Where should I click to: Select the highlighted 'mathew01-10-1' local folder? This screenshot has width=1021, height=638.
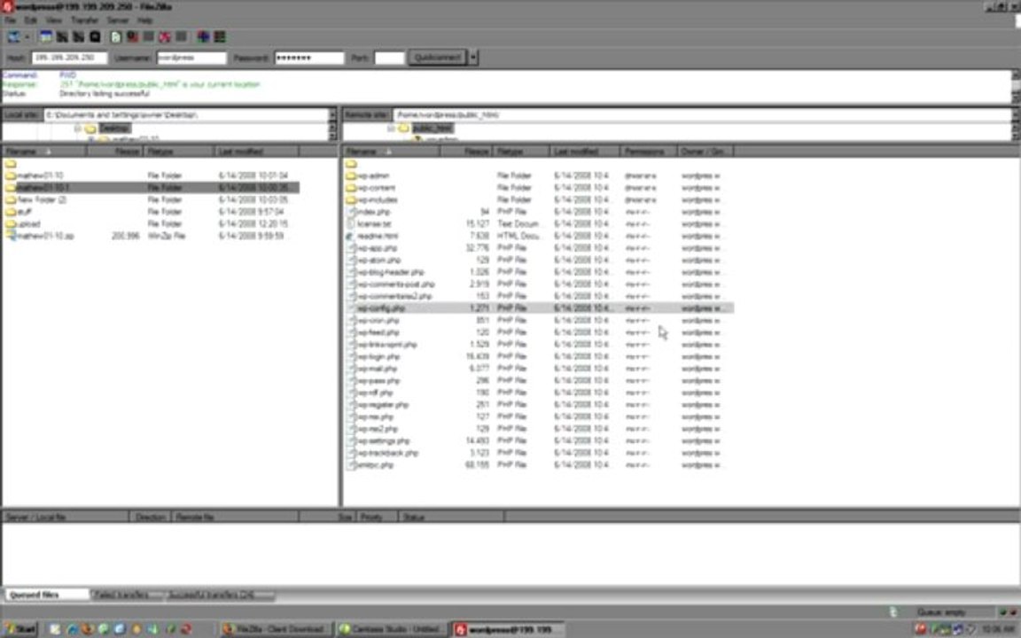[151, 188]
